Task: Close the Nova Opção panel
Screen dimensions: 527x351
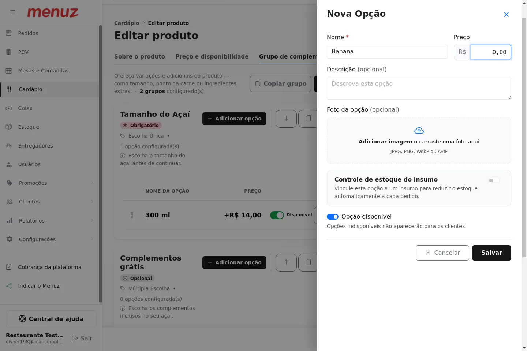Action: pos(506,15)
